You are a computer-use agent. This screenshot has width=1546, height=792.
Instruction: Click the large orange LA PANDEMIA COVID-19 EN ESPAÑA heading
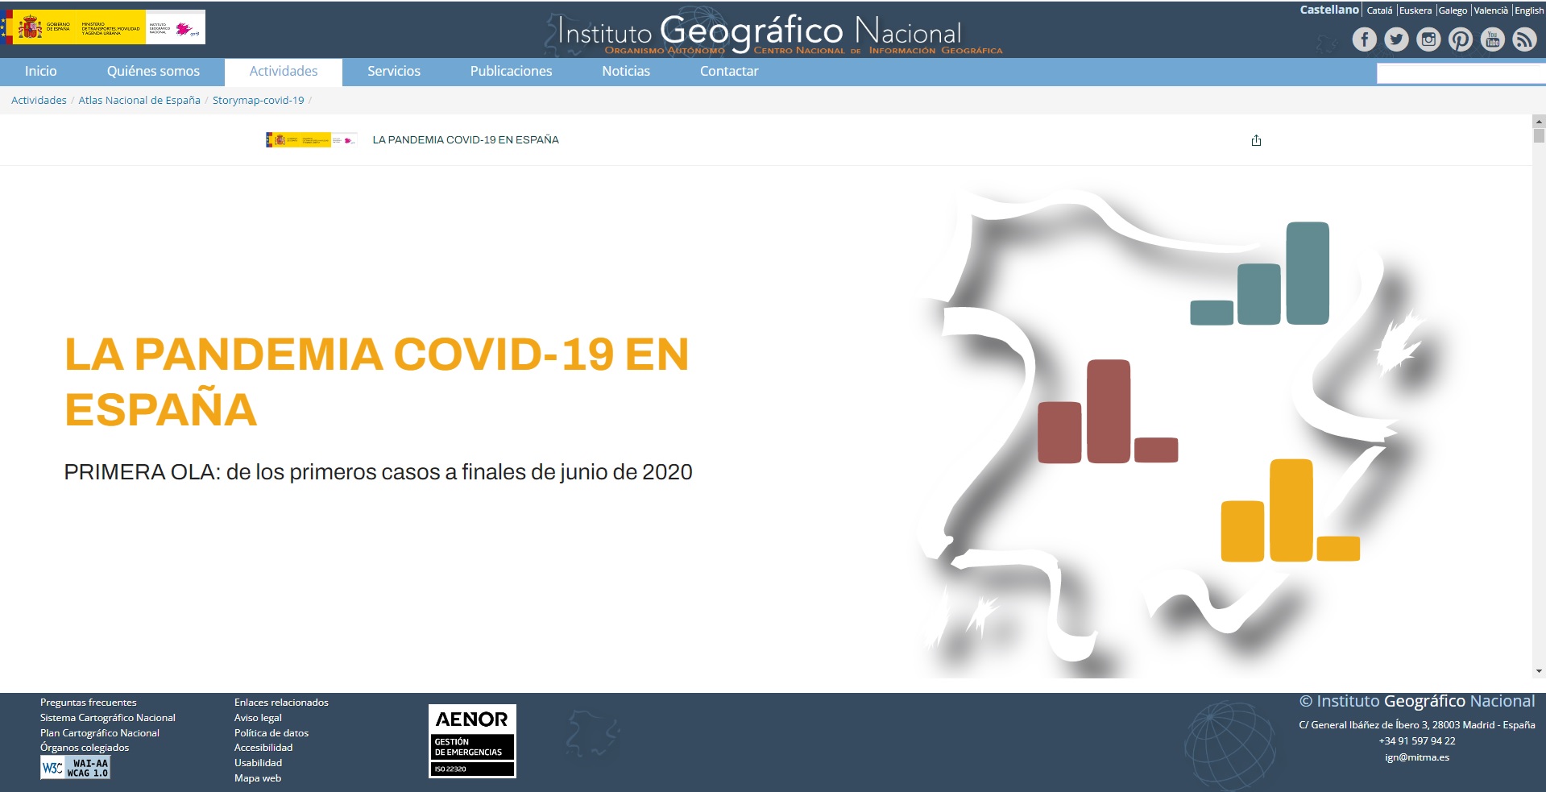[x=377, y=382]
